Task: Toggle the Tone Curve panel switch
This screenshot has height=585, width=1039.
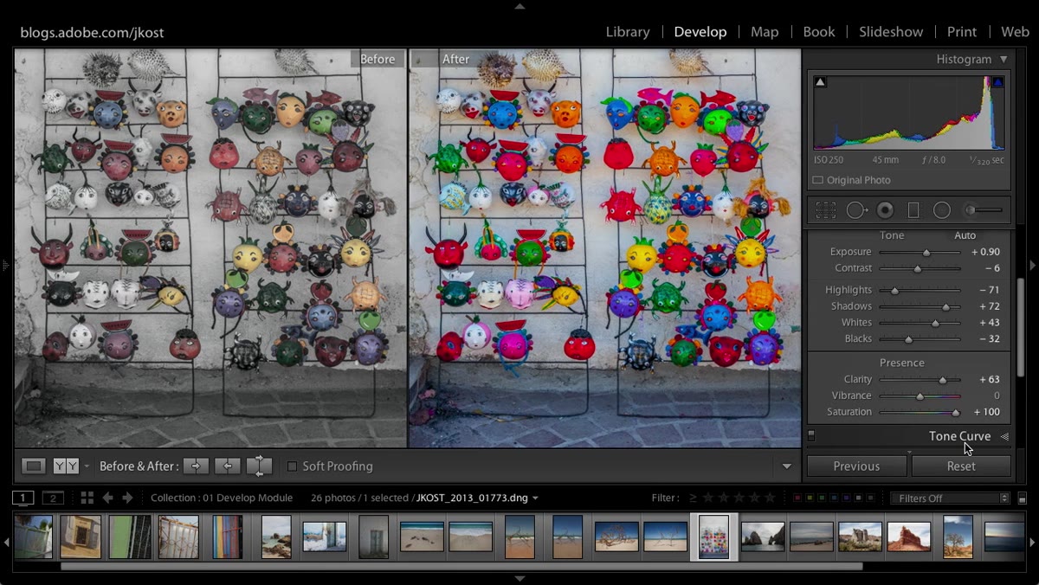Action: [x=811, y=436]
